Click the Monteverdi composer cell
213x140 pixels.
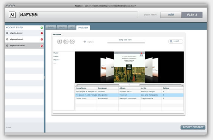pyautogui.click(x=108, y=98)
